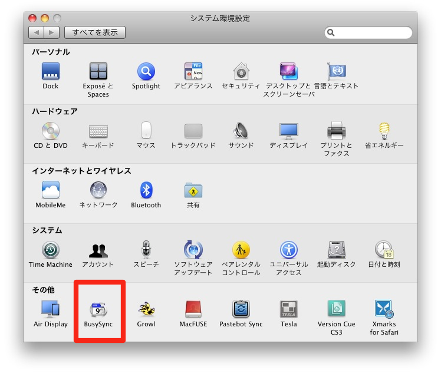Open the キーボード (Keyboard) preferences
Image resolution: width=441 pixels, height=377 pixels.
98,131
